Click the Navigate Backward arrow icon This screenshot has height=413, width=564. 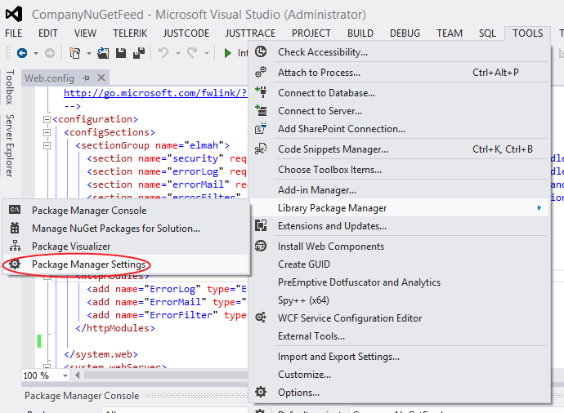tap(21, 52)
